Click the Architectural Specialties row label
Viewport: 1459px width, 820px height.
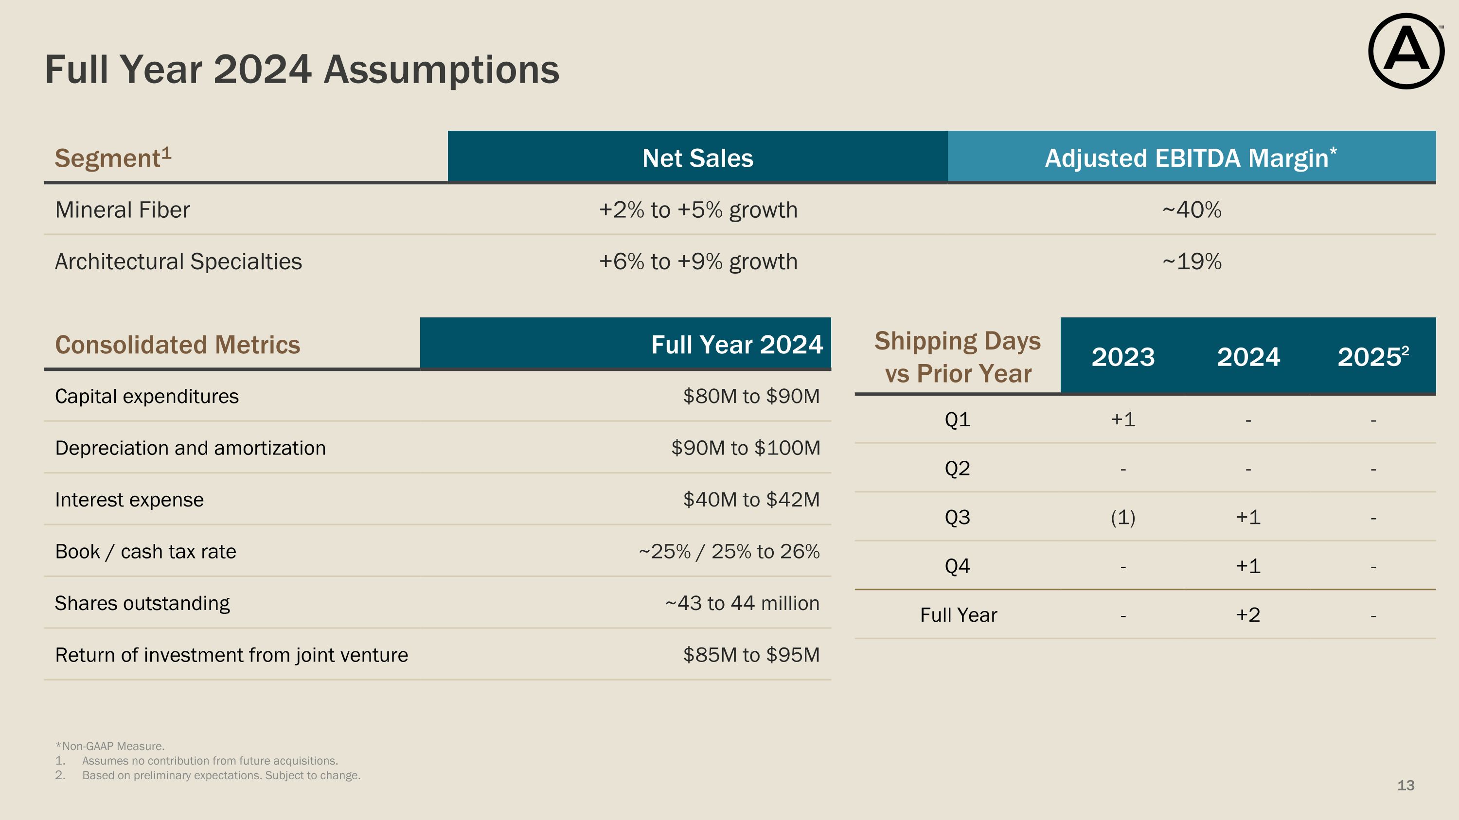[178, 262]
